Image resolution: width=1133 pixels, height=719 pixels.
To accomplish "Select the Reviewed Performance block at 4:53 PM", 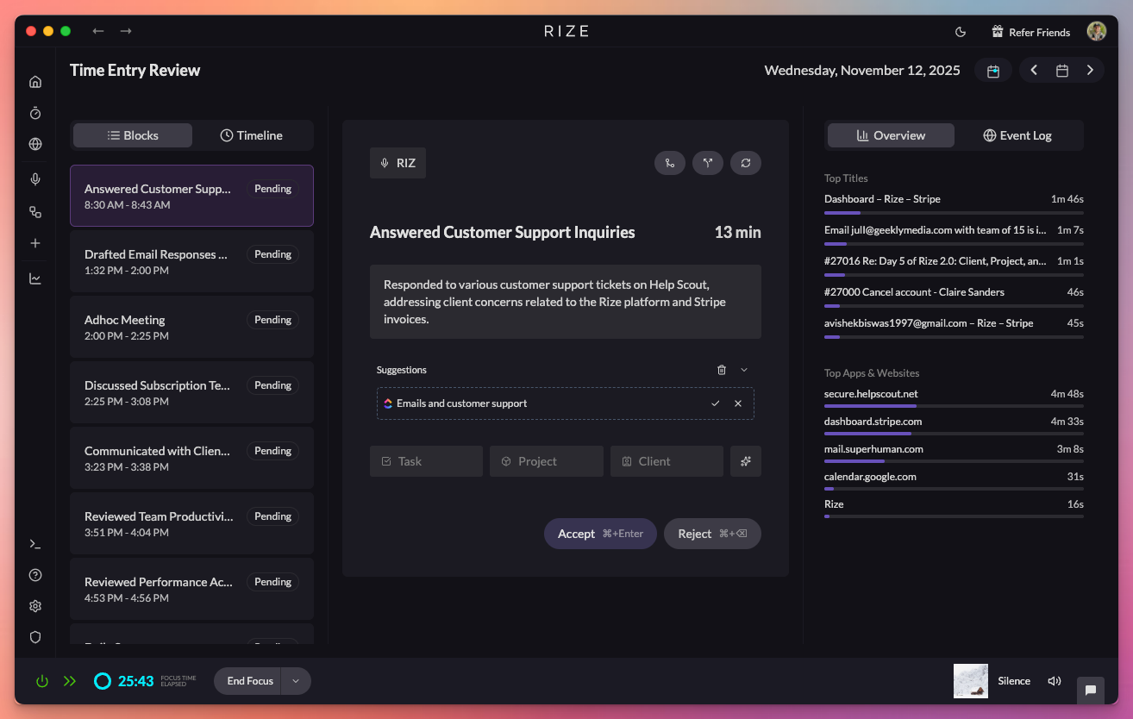I will click(x=191, y=589).
